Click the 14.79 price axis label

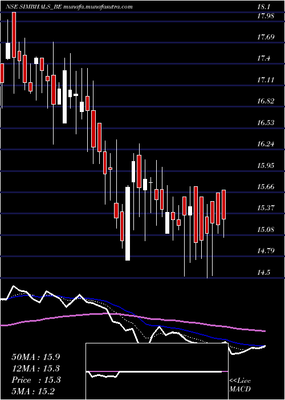coord(266,251)
